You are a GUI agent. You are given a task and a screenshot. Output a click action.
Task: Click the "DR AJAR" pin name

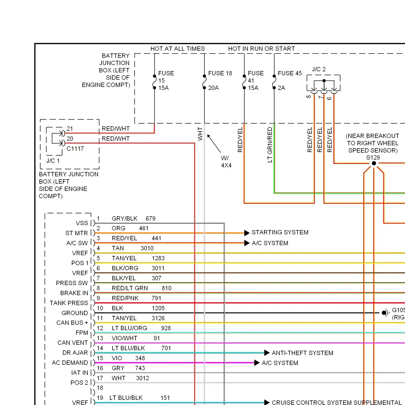[75, 353]
